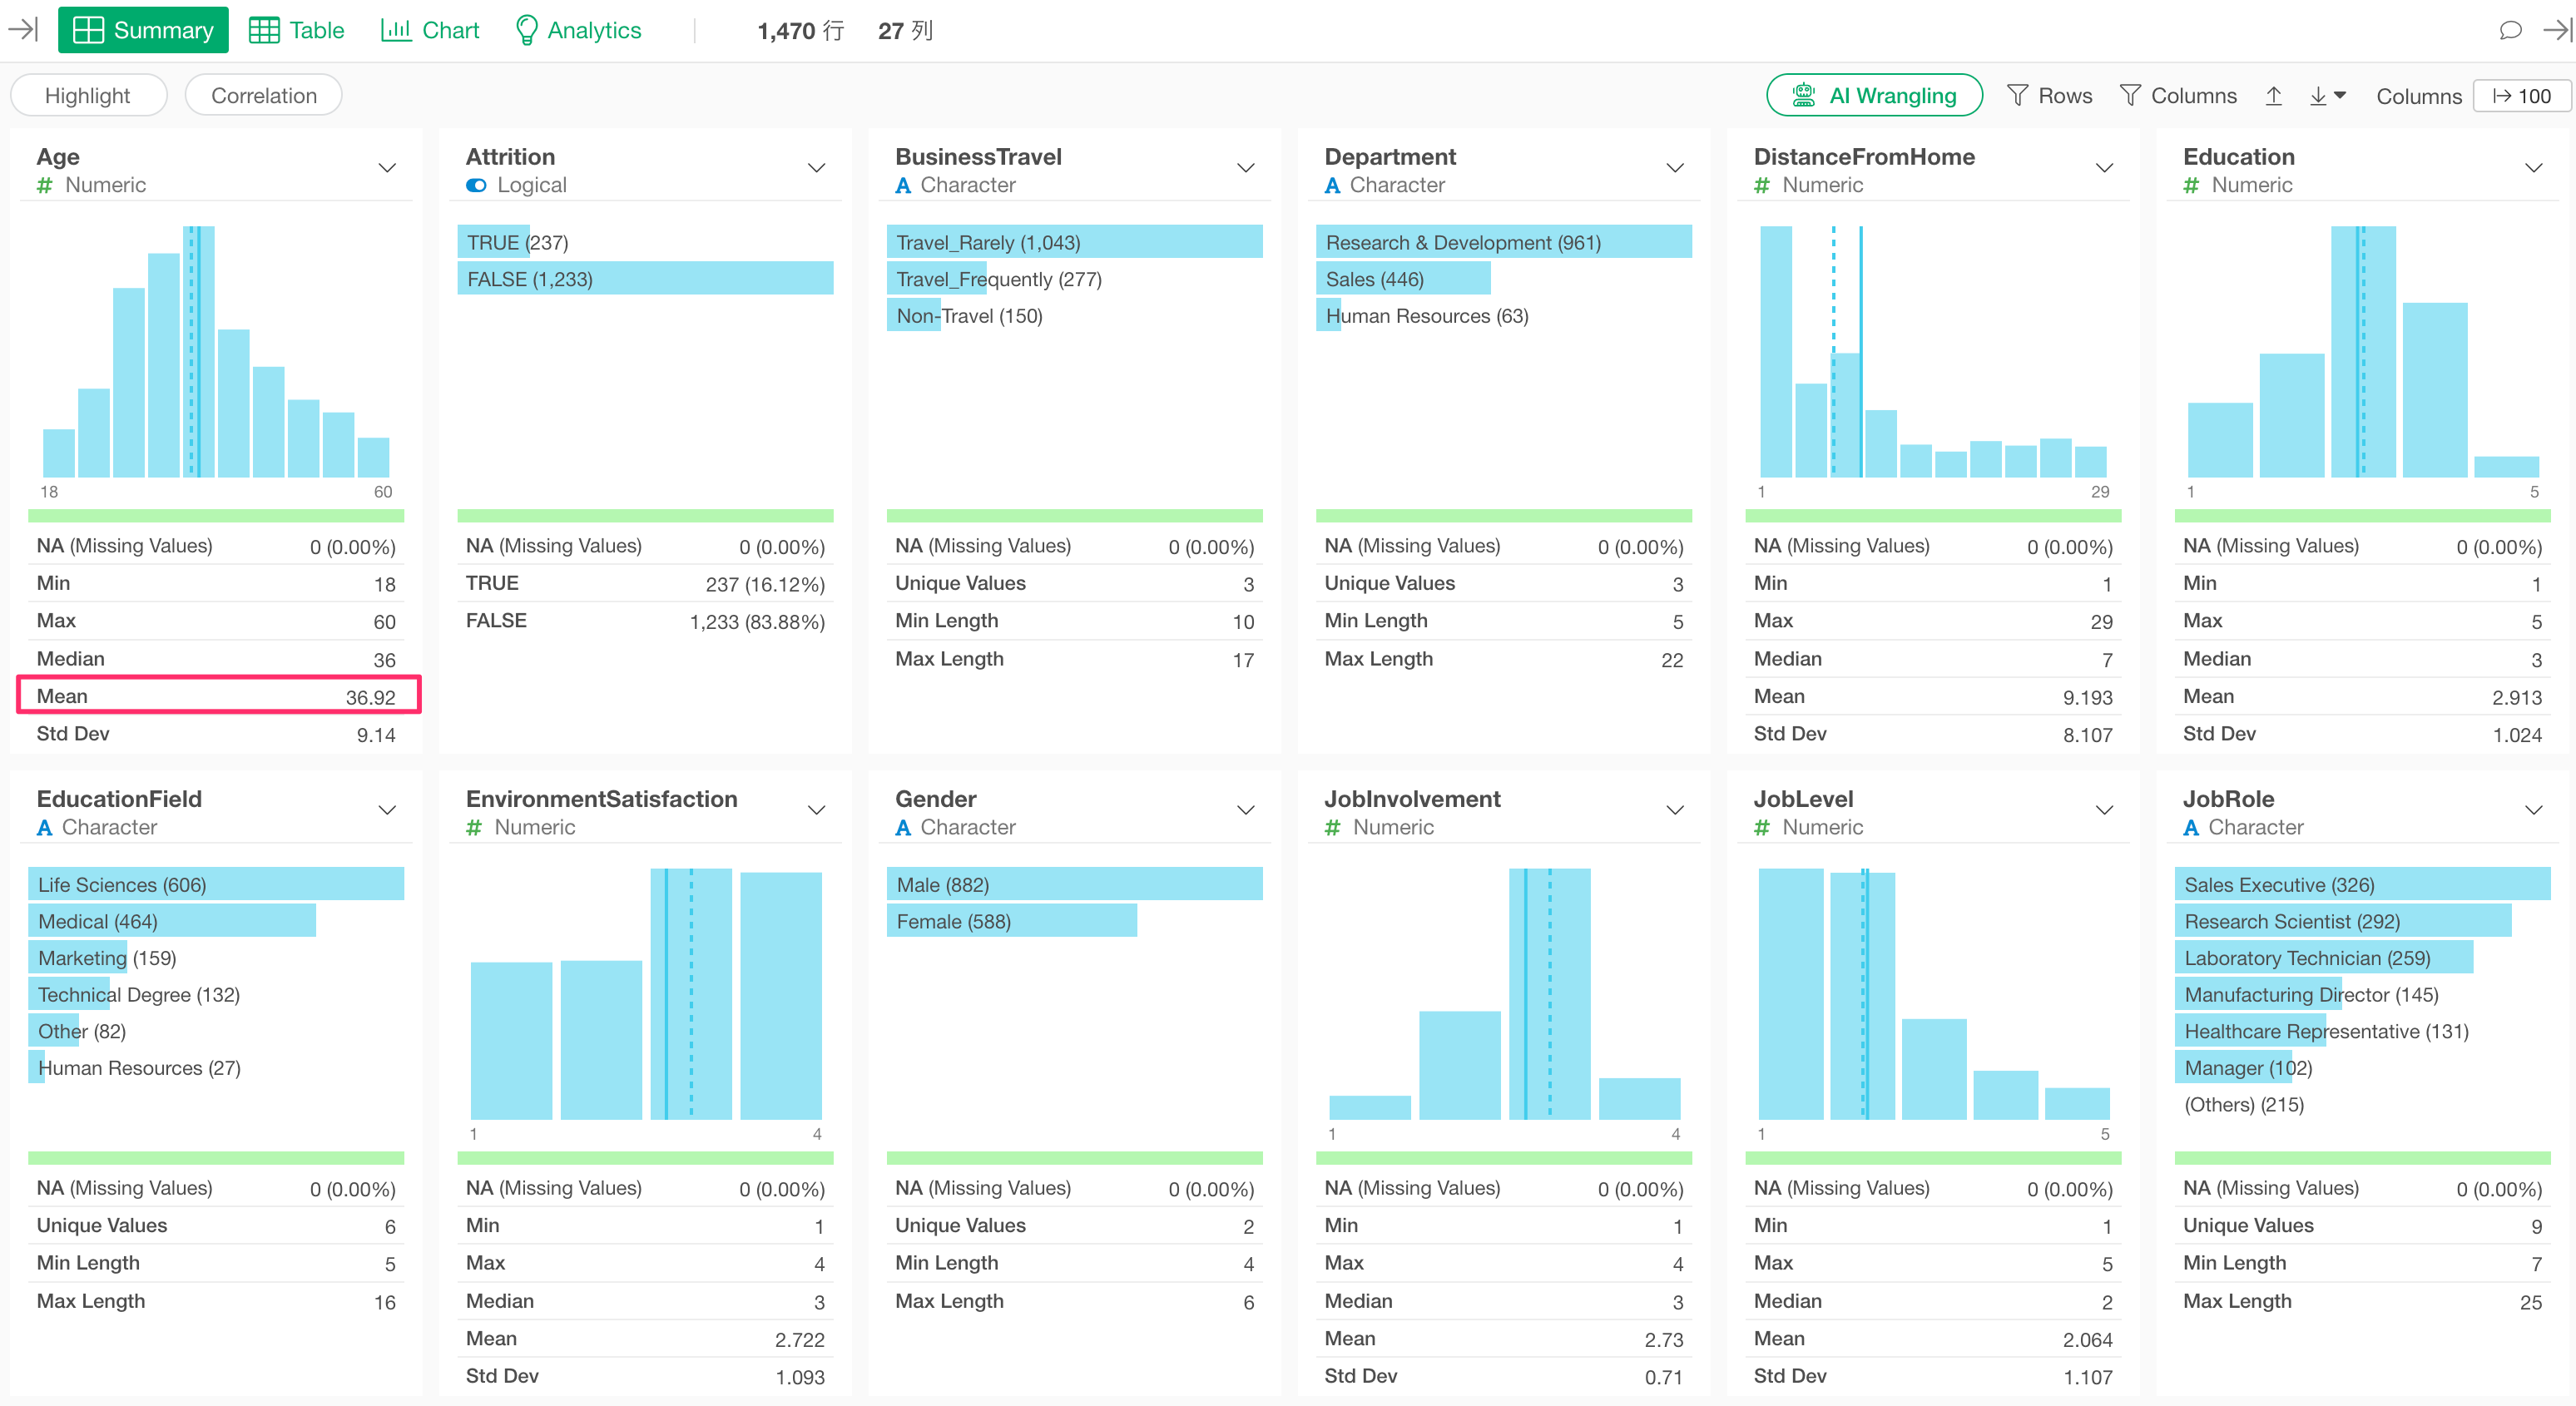Click the Analytics lightbulb tab
This screenshot has width=2576, height=1406.
coord(578,30)
